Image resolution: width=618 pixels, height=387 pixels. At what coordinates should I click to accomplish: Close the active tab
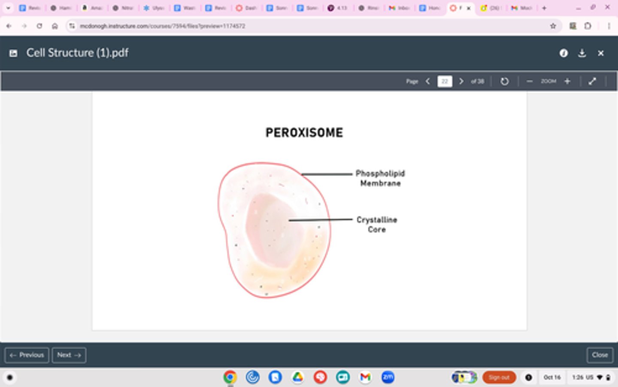(x=469, y=8)
